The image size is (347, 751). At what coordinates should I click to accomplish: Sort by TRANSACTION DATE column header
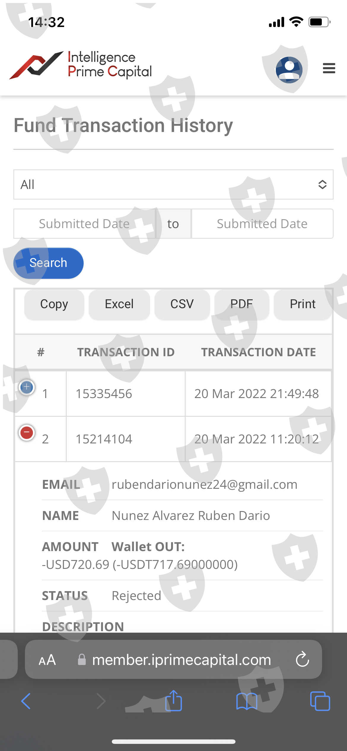(258, 352)
